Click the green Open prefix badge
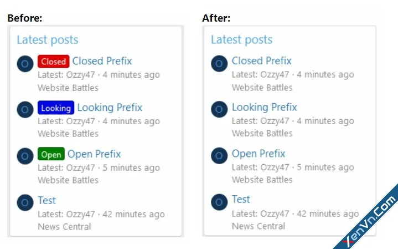The width and height of the screenshot is (398, 249). pos(51,154)
